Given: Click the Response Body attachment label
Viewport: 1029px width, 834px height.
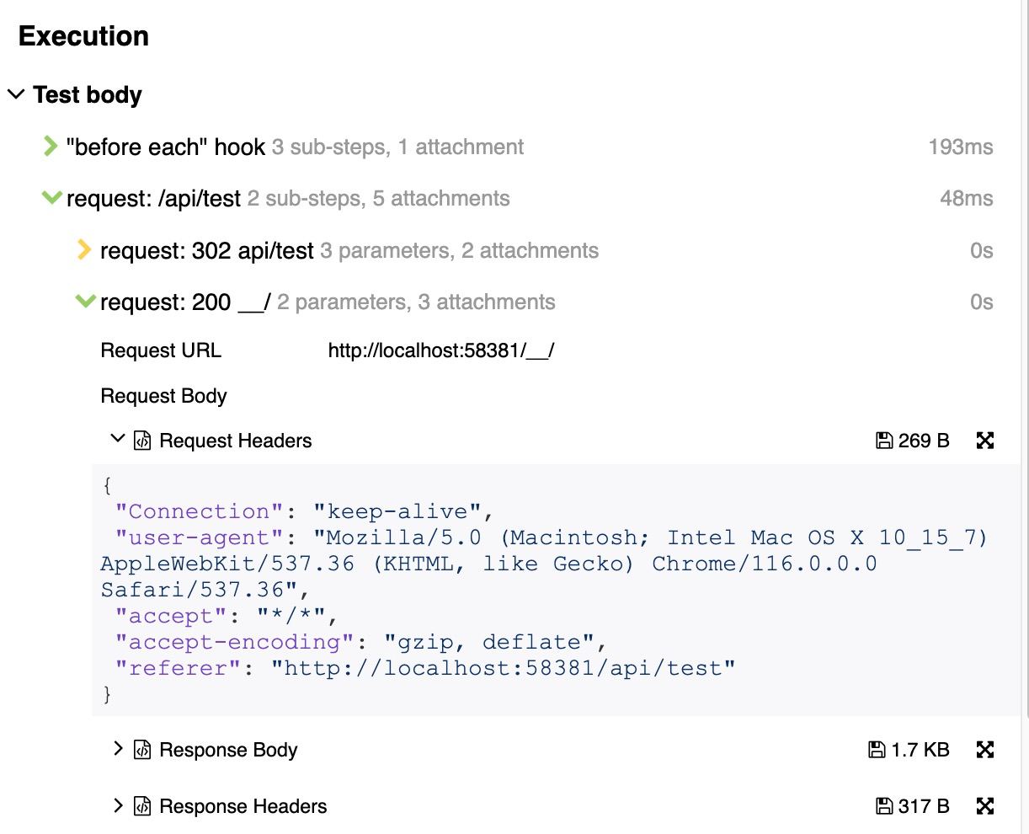Looking at the screenshot, I should click(x=228, y=750).
